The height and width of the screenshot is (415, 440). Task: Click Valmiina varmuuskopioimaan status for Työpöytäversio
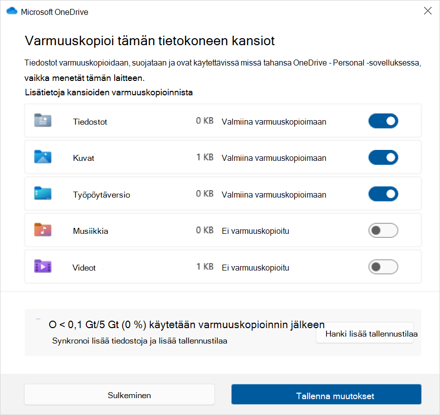click(x=274, y=195)
